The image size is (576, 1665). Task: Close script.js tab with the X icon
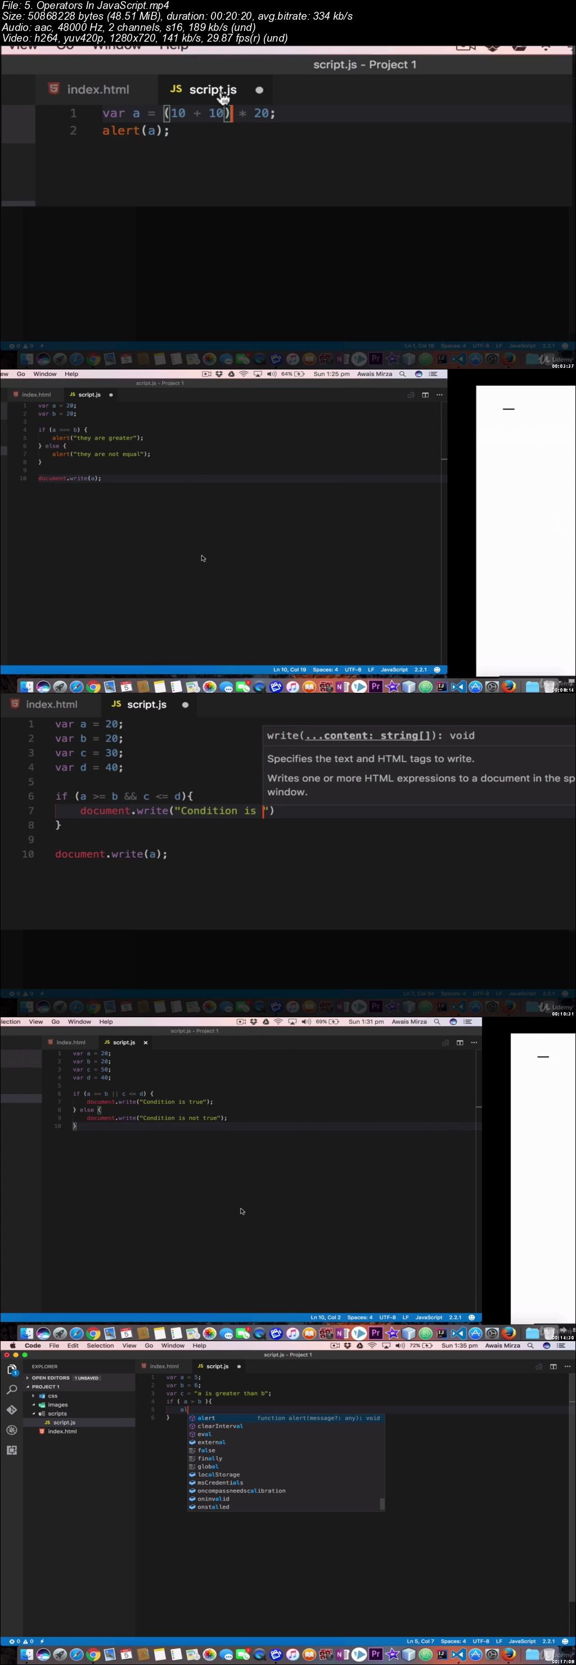pos(145,1043)
